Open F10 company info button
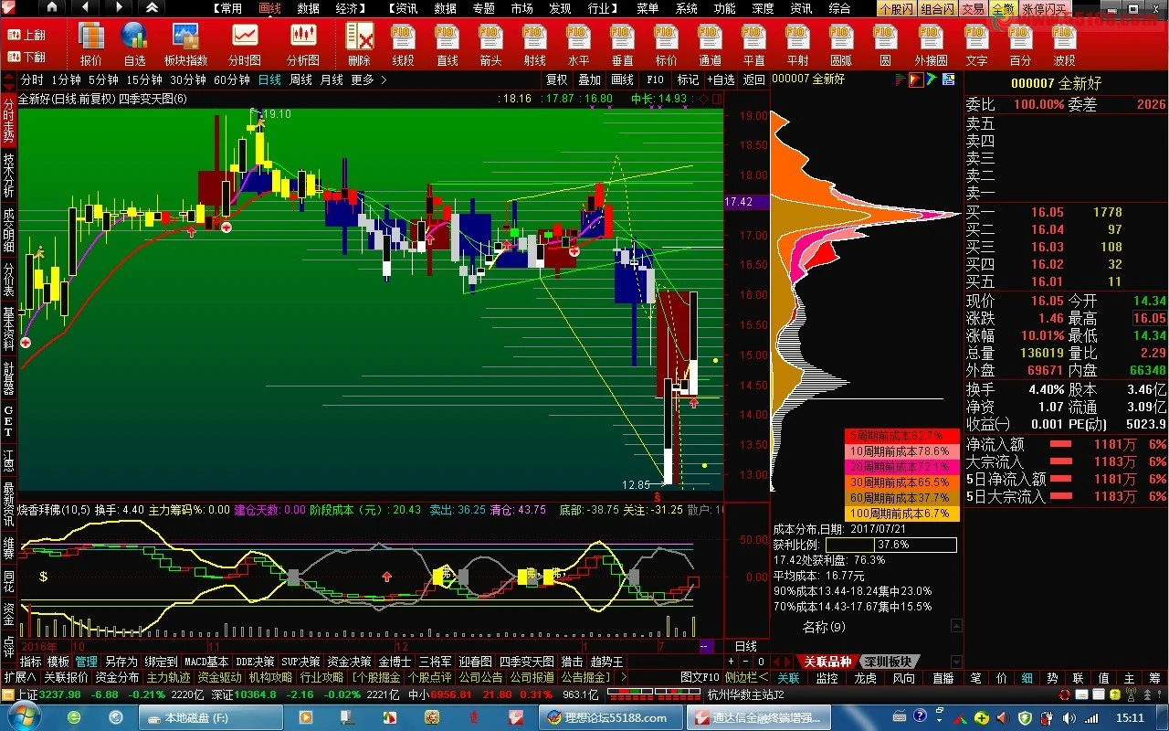Image resolution: width=1169 pixels, height=731 pixels. pyautogui.click(x=655, y=79)
